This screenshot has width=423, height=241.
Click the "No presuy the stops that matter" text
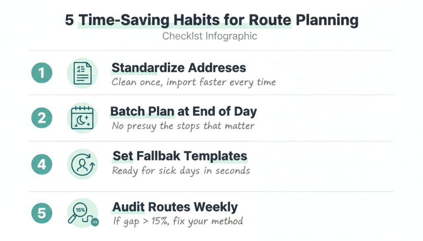pyautogui.click(x=183, y=126)
